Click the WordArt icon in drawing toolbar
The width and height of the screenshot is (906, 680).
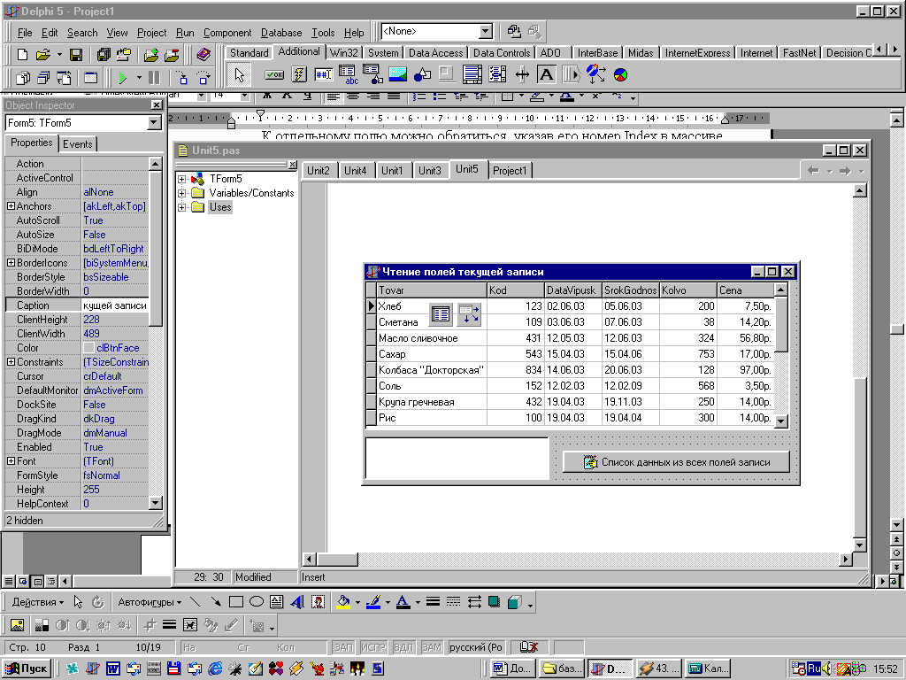297,602
